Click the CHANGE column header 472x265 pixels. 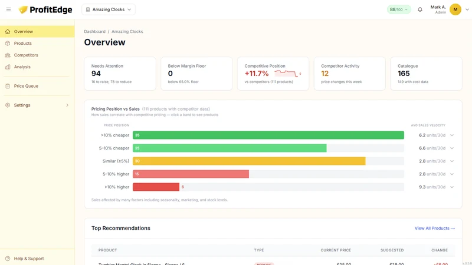click(x=440, y=250)
